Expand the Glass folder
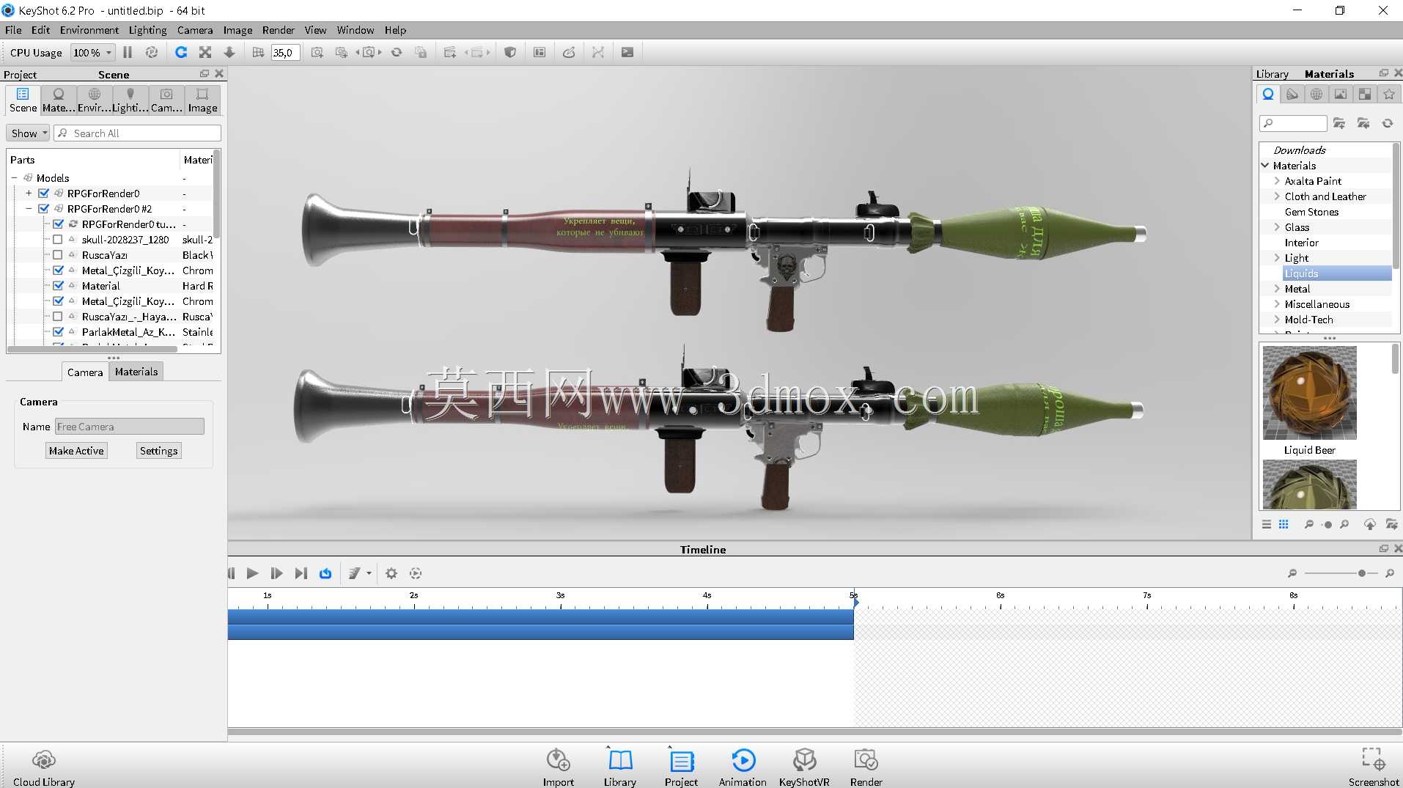 pyautogui.click(x=1277, y=227)
